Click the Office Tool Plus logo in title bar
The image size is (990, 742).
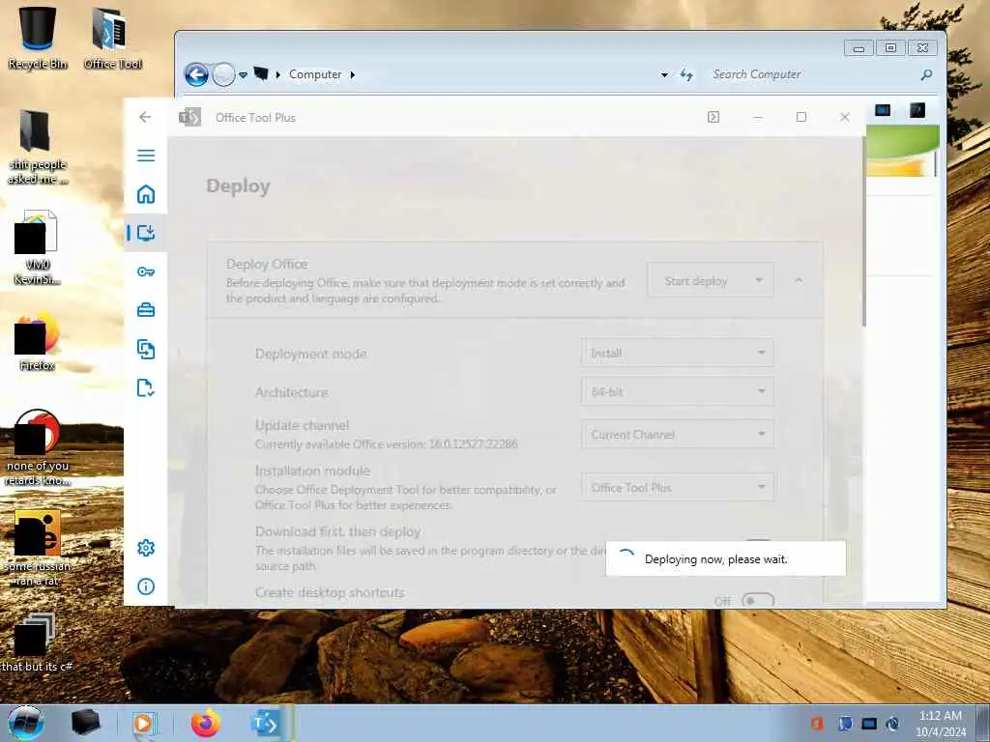[190, 117]
